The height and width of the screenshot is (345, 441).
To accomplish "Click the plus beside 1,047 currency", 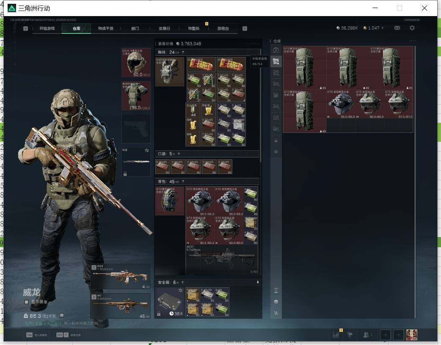I will tap(382, 28).
